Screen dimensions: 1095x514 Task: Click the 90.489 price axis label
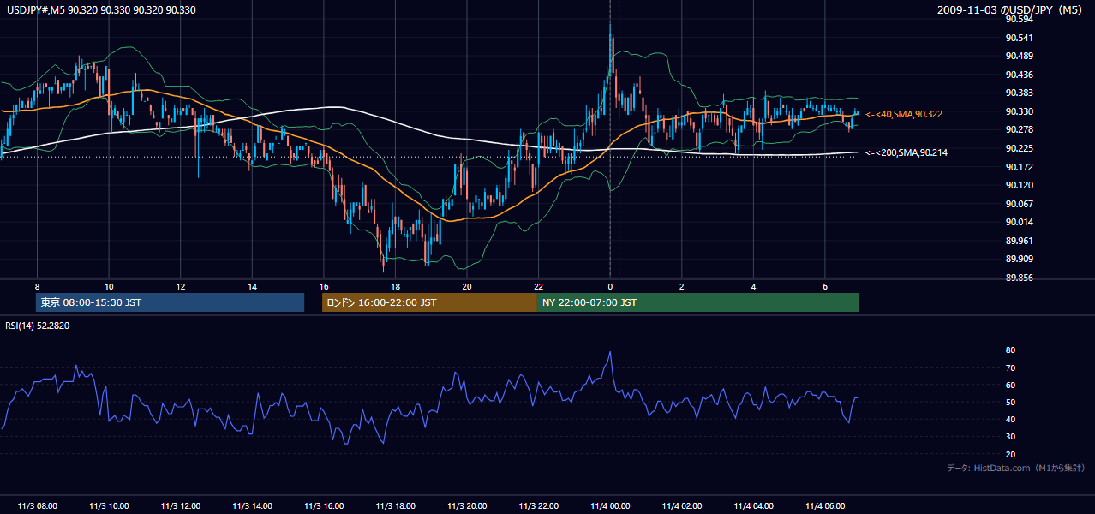pyautogui.click(x=1019, y=56)
